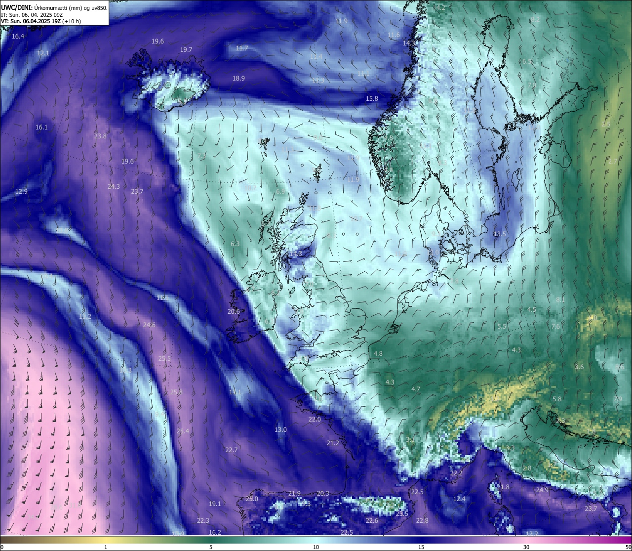The width and height of the screenshot is (632, 551).
Task: Click the 23.8 value label
Action: [x=100, y=136]
